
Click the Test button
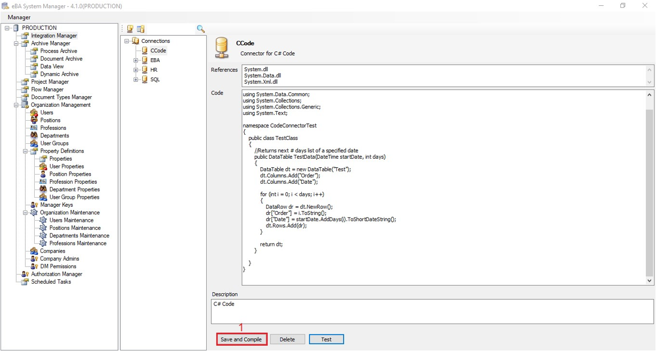coord(326,339)
